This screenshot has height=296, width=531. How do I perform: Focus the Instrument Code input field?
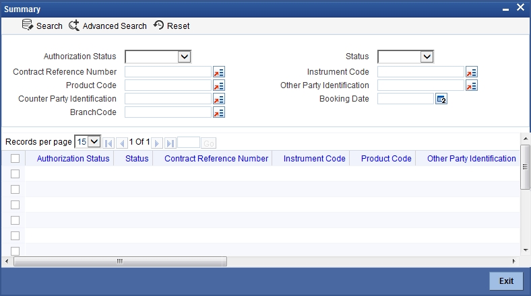tap(420, 72)
